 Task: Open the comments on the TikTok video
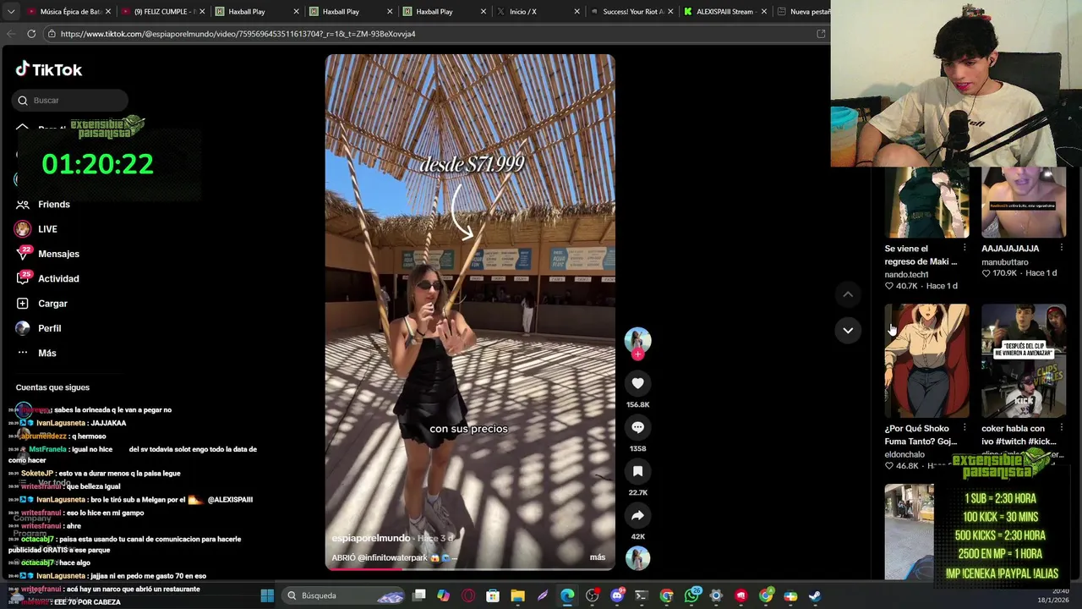[x=637, y=427]
